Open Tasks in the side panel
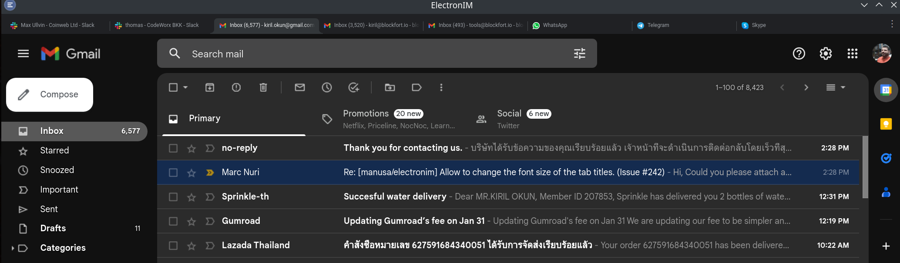Viewport: 900px width, 263px height. [886, 158]
